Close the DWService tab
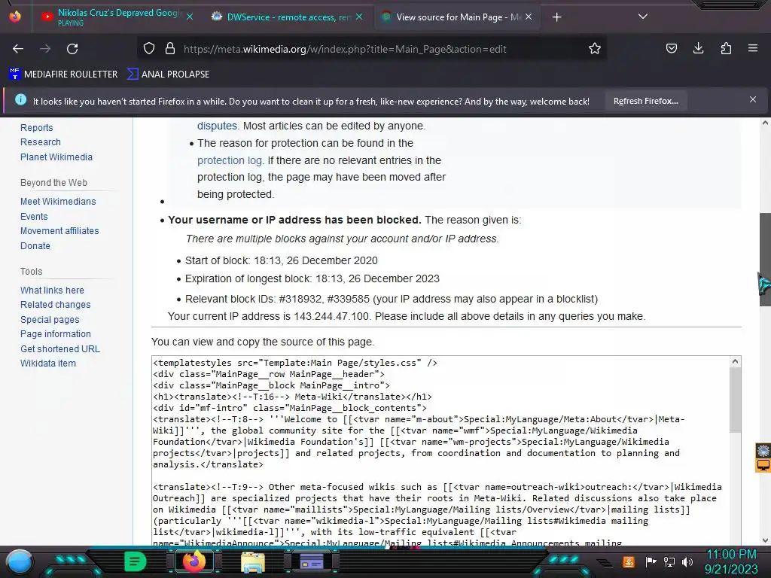This screenshot has height=578, width=771. (359, 17)
